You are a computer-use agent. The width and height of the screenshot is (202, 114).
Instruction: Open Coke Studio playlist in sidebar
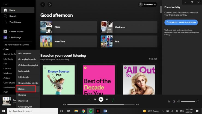[x=9, y=83]
